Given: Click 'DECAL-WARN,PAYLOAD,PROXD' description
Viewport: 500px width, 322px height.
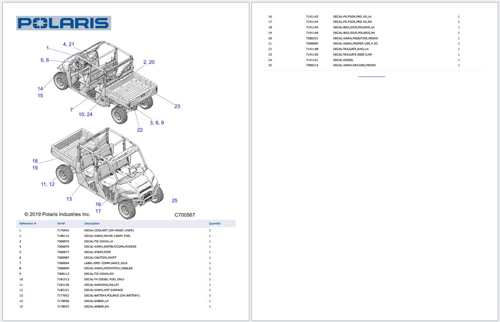Looking at the screenshot, I should click(x=355, y=65).
